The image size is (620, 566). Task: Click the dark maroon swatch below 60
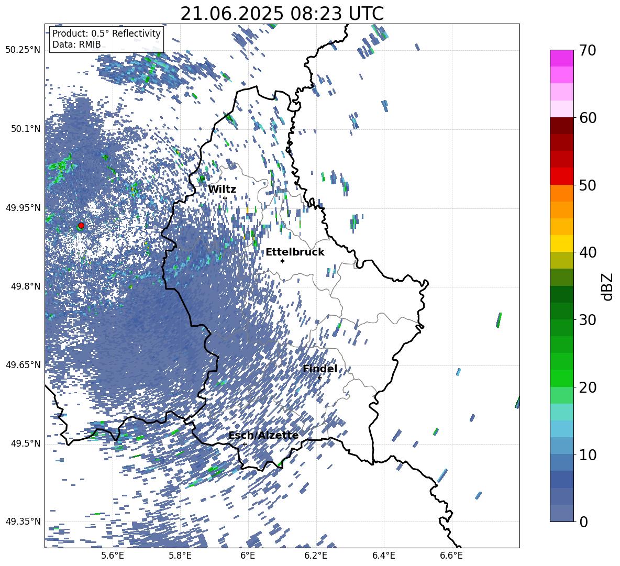coord(561,126)
